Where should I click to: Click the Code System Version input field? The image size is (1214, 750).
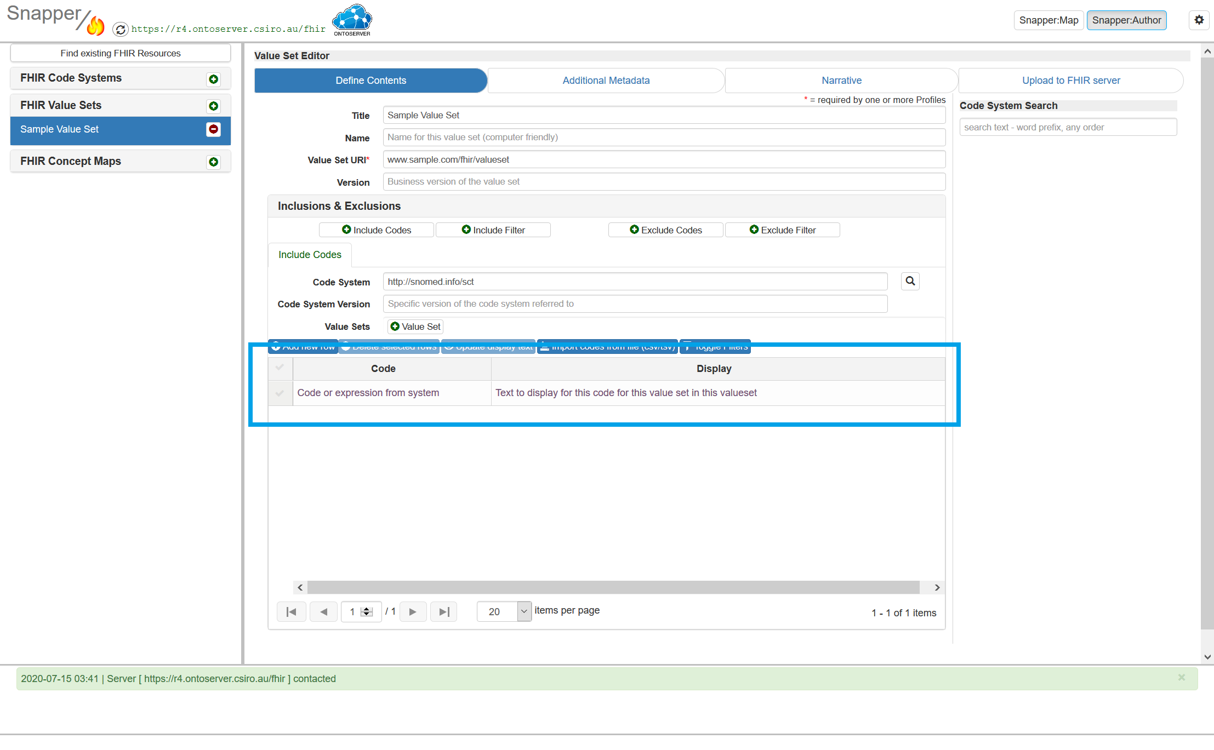(635, 304)
